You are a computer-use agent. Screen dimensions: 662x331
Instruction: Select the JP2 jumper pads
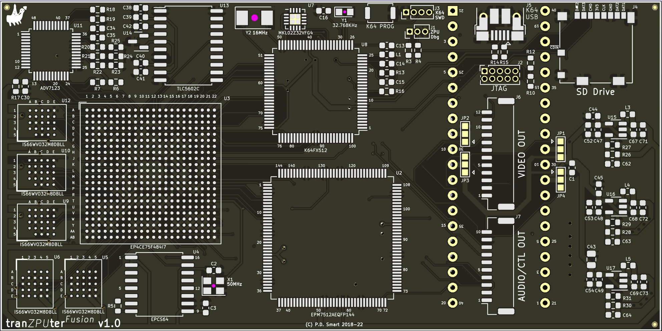click(x=465, y=134)
